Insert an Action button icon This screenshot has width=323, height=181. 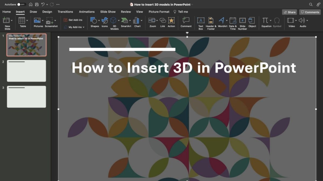[x=171, y=21]
